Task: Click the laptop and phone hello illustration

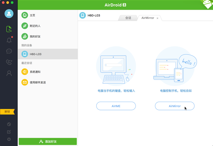Action: point(175,66)
